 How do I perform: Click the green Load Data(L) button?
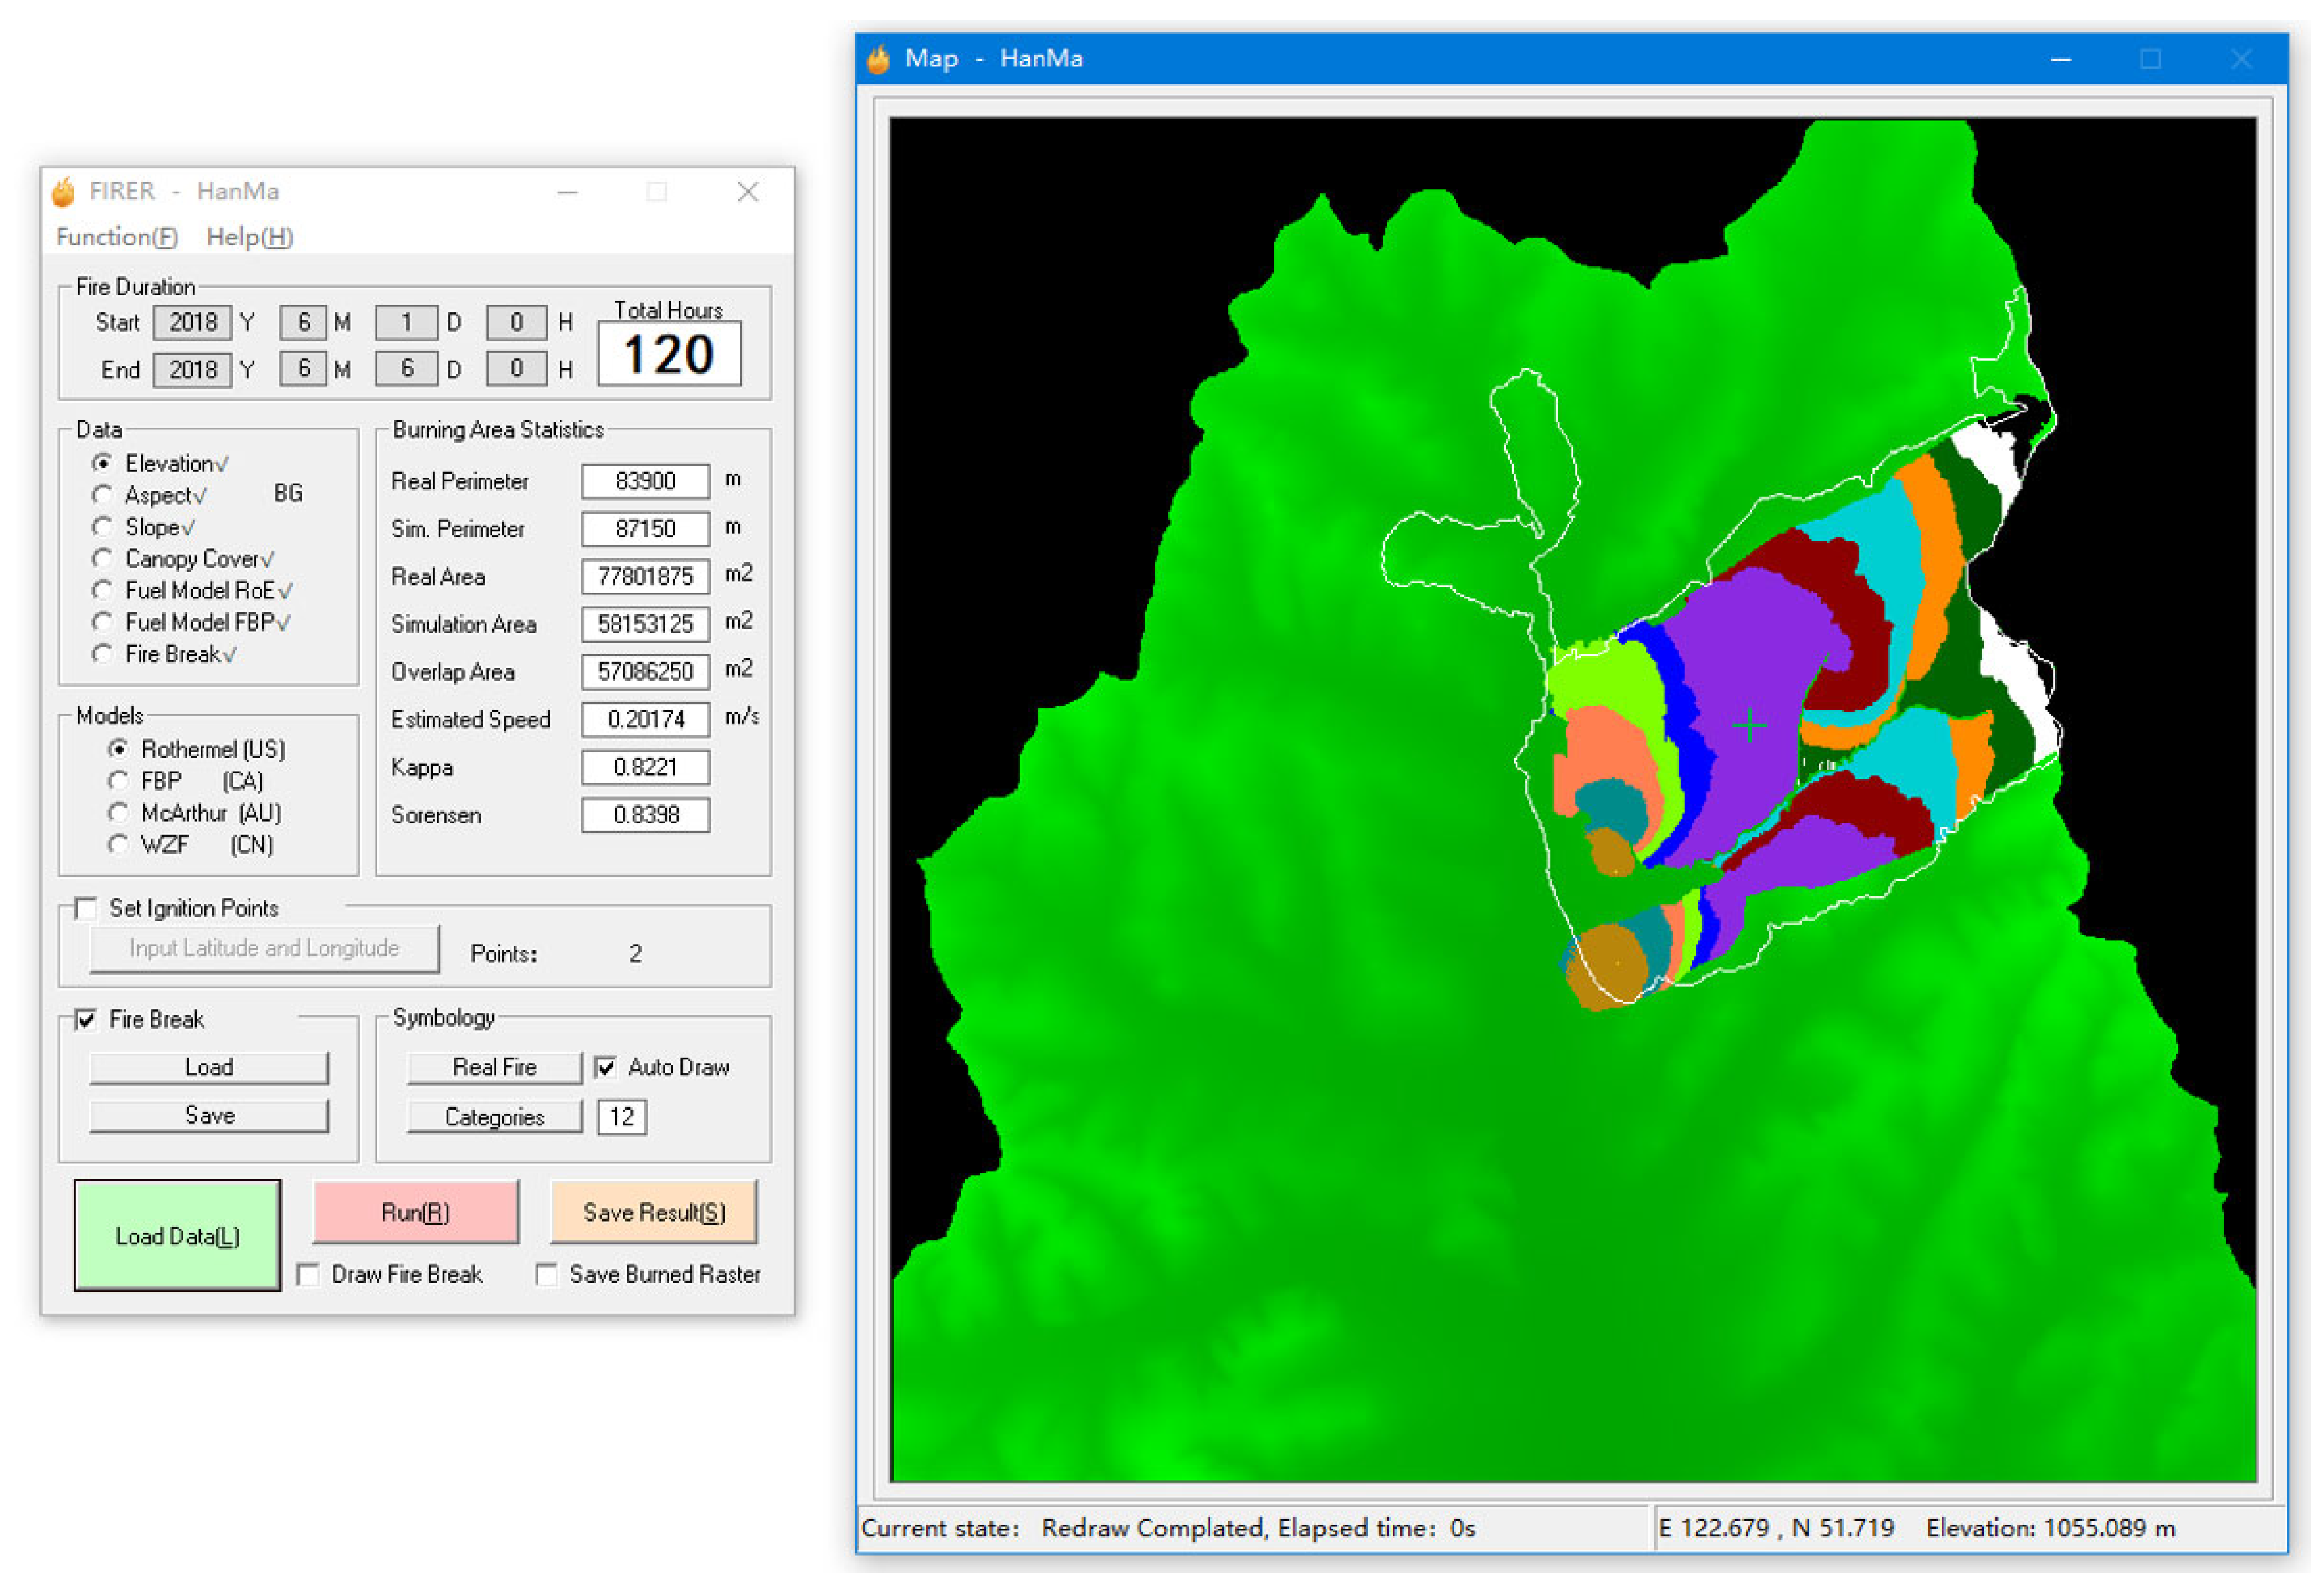pyautogui.click(x=177, y=1237)
